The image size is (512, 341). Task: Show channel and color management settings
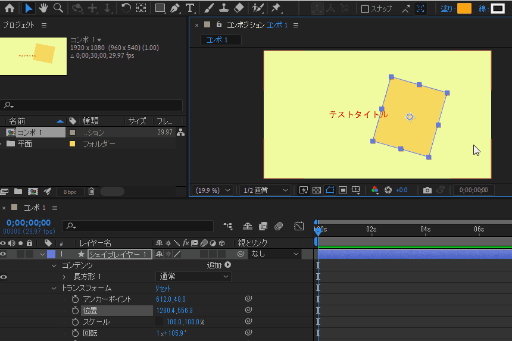(x=375, y=190)
